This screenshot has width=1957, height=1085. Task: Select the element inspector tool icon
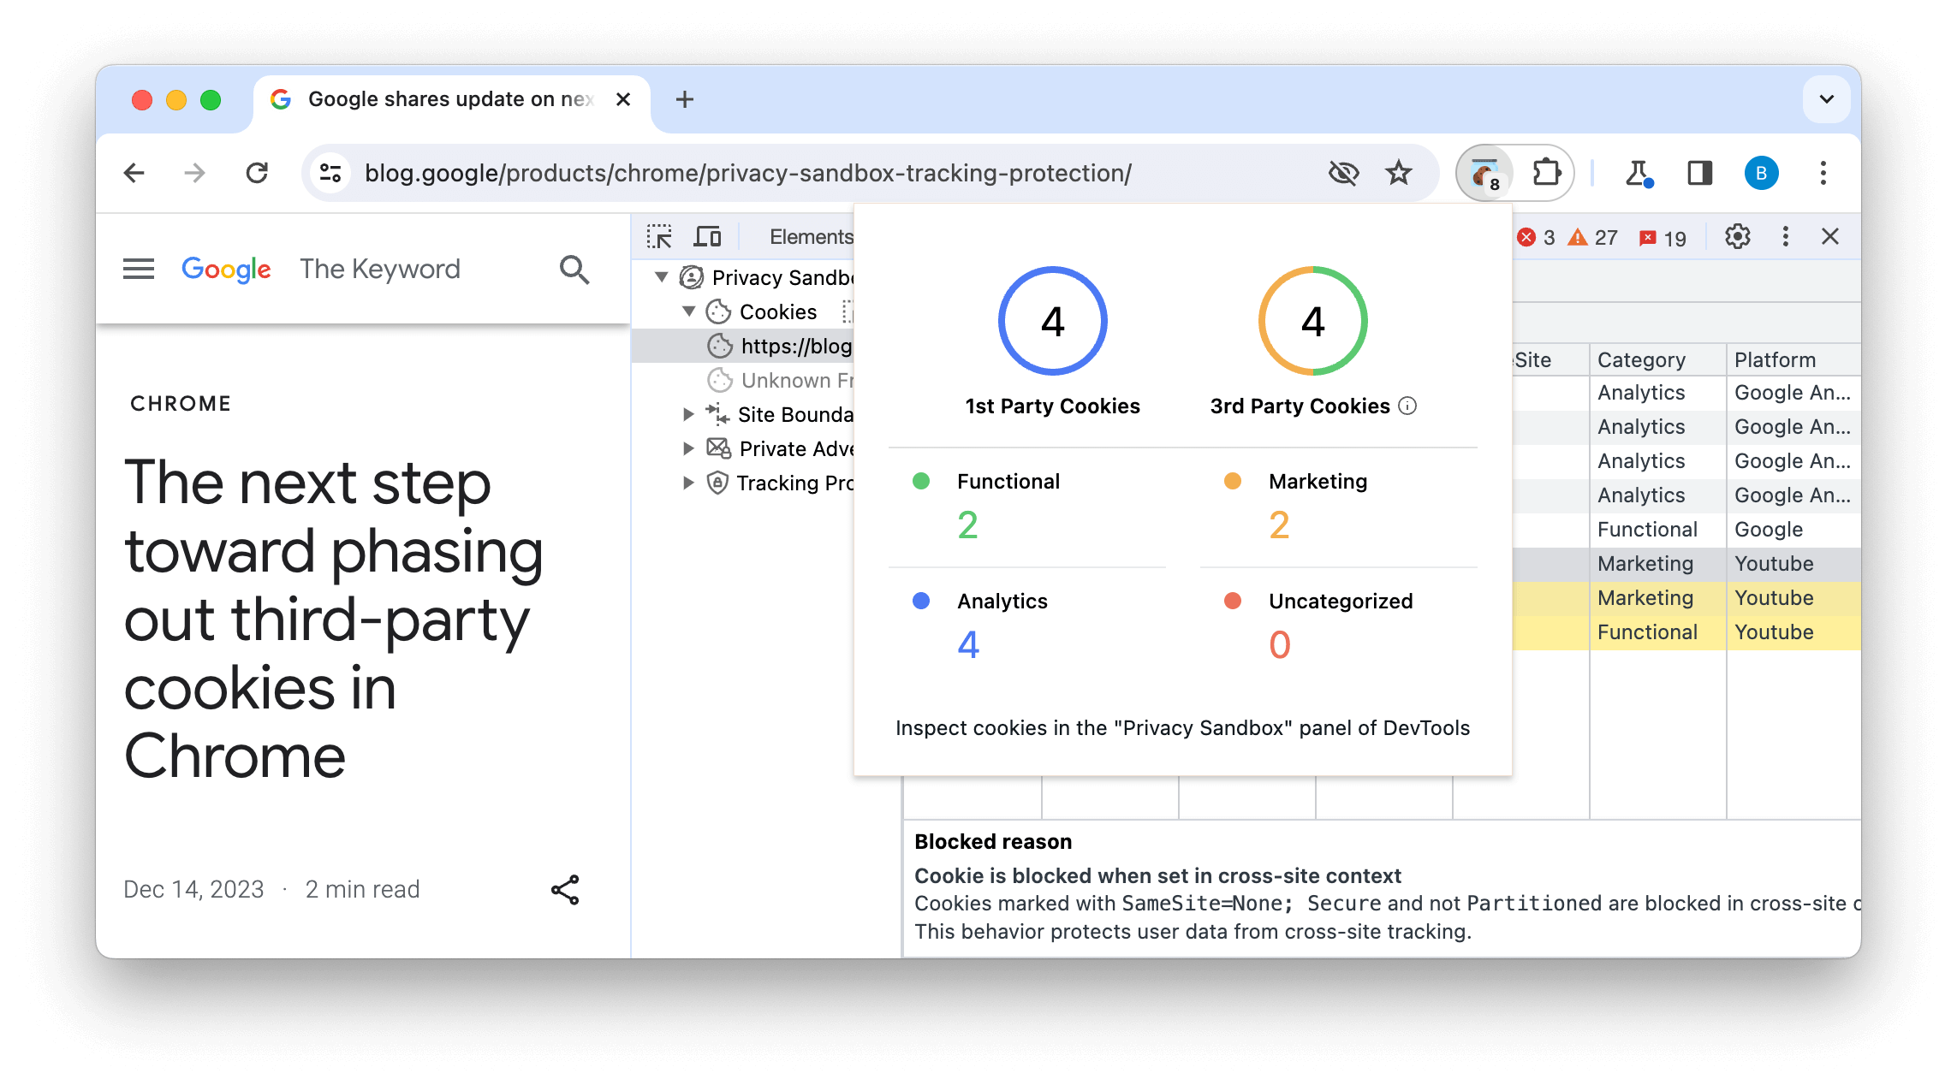coord(662,236)
